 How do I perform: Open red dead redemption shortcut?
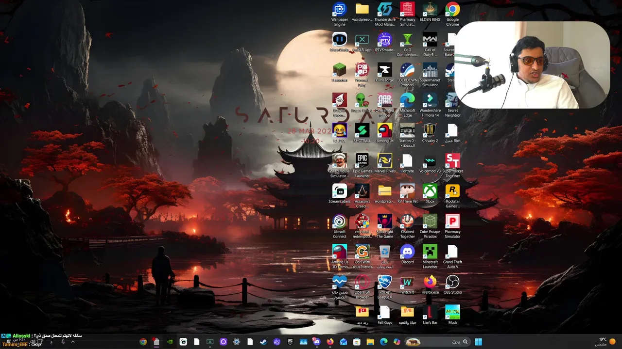point(362,226)
